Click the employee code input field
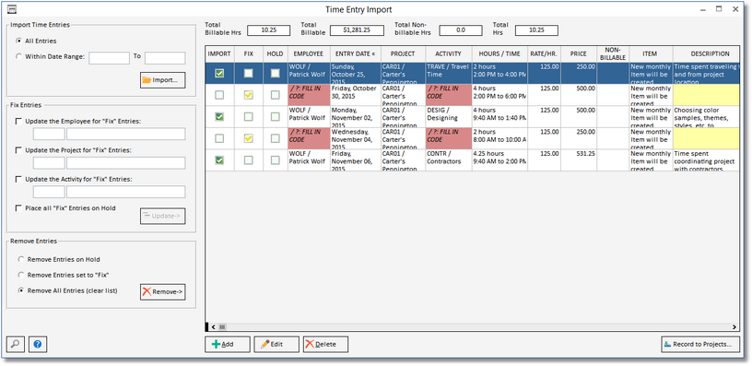Screen dimensions: 752x366 coord(49,134)
